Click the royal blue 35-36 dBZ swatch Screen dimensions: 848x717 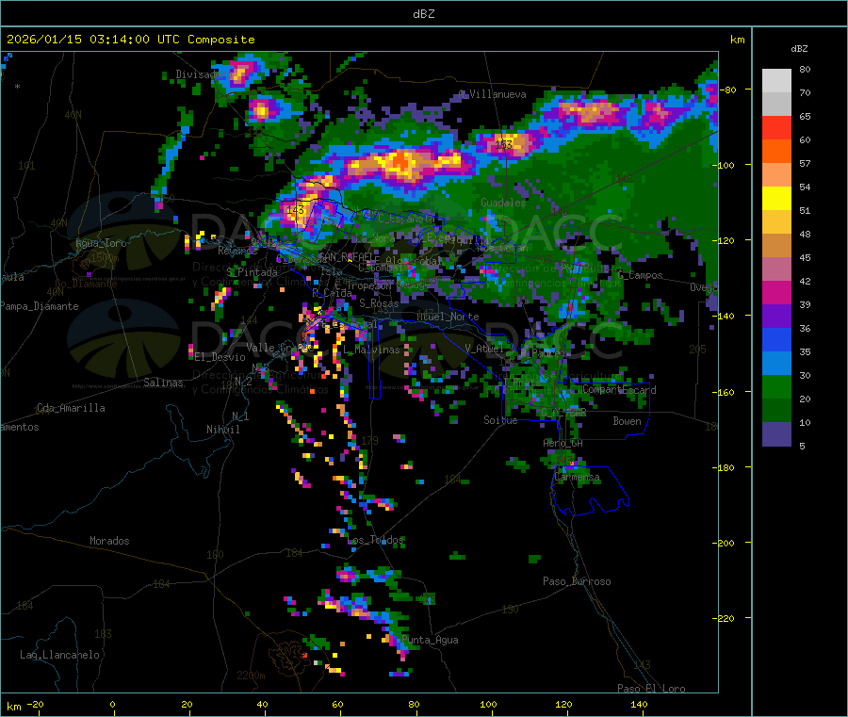coord(776,339)
